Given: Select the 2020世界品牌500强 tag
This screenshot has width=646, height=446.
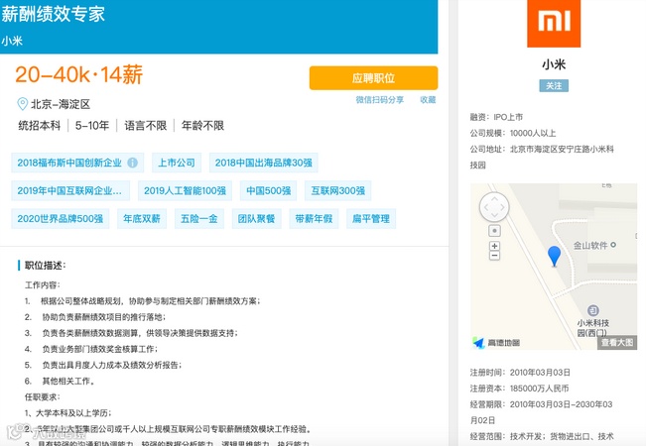Looking at the screenshot, I should (x=61, y=218).
